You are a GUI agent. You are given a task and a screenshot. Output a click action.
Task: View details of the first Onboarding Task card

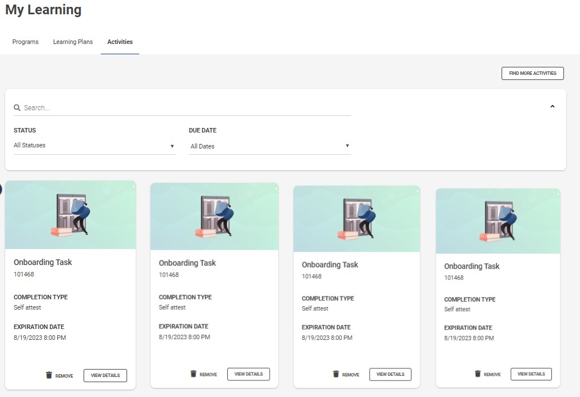pyautogui.click(x=105, y=375)
